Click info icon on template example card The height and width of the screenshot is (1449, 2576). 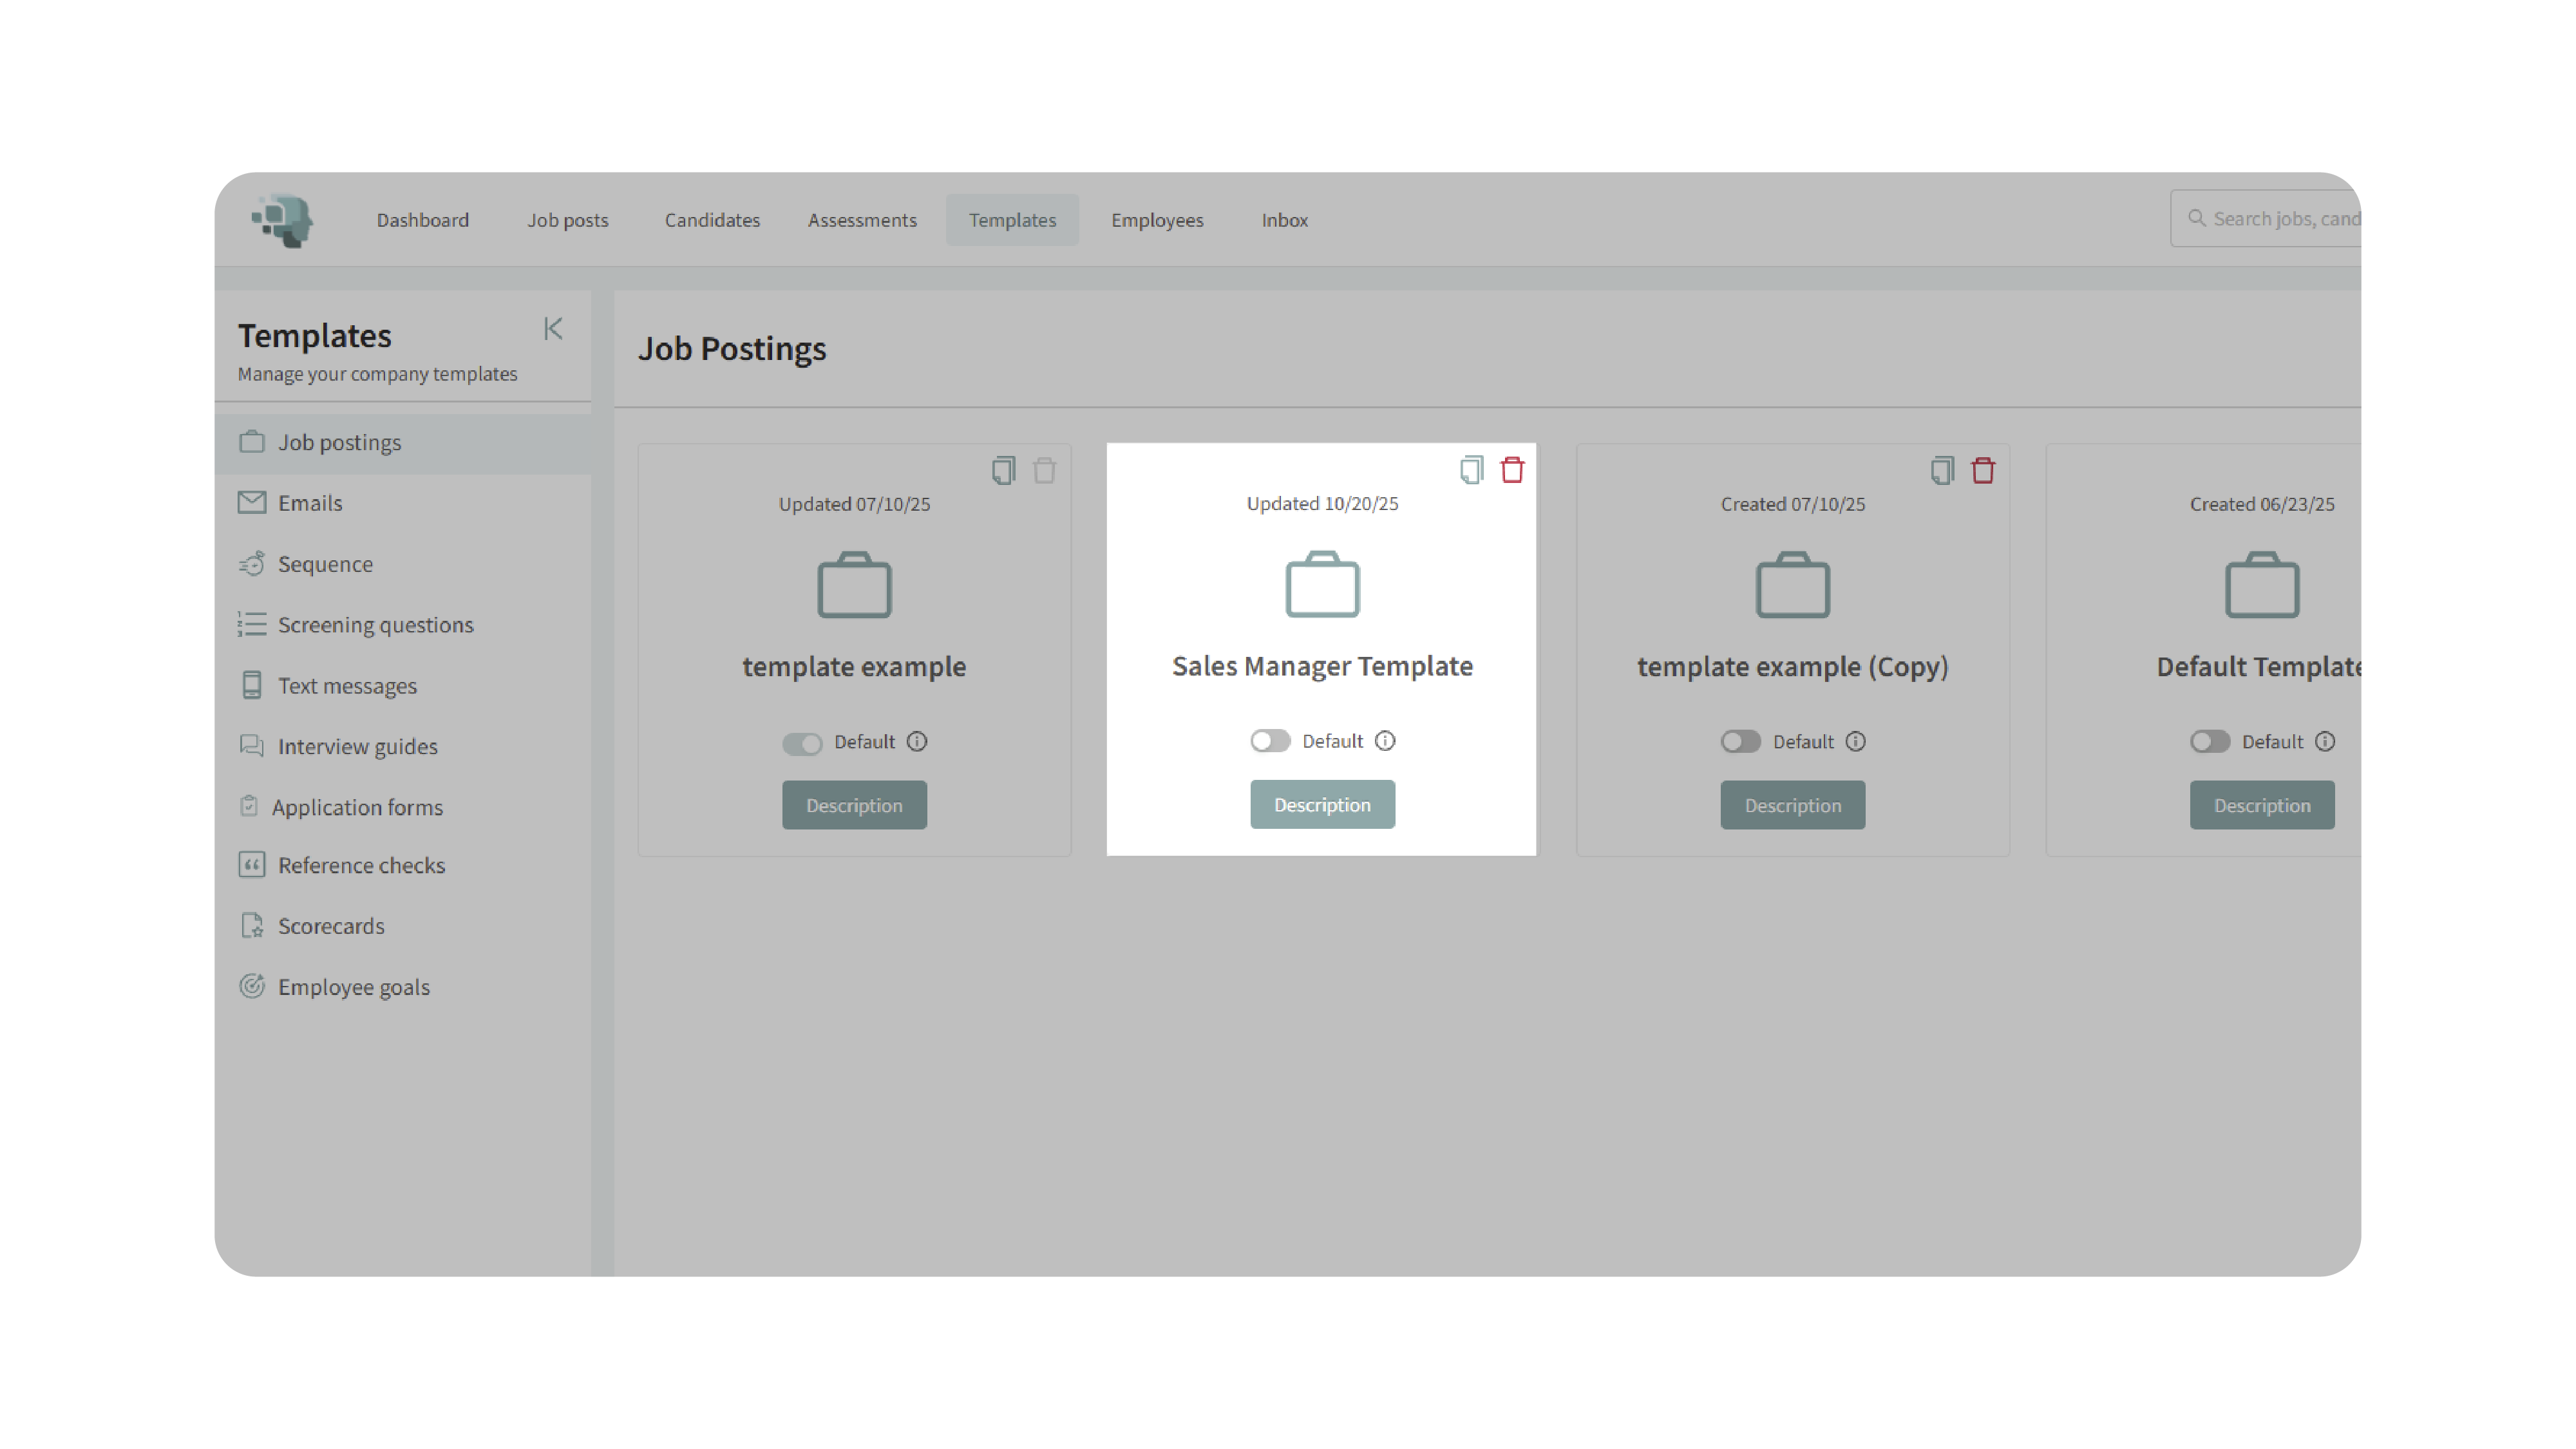pyautogui.click(x=917, y=742)
